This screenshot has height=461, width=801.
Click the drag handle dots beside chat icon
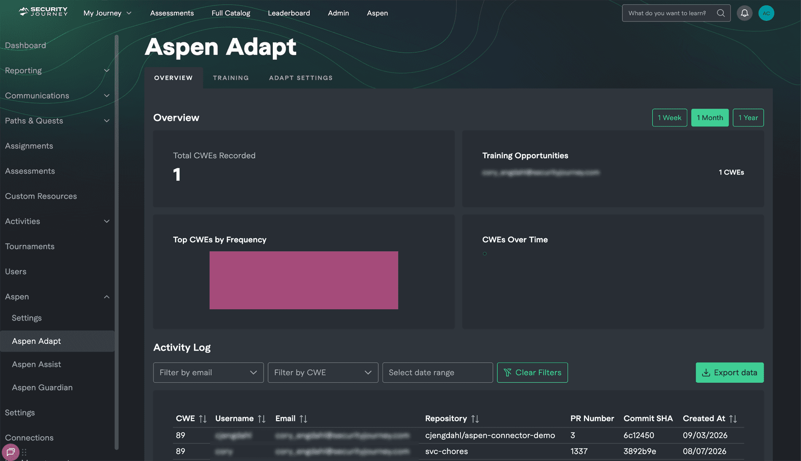point(24,452)
